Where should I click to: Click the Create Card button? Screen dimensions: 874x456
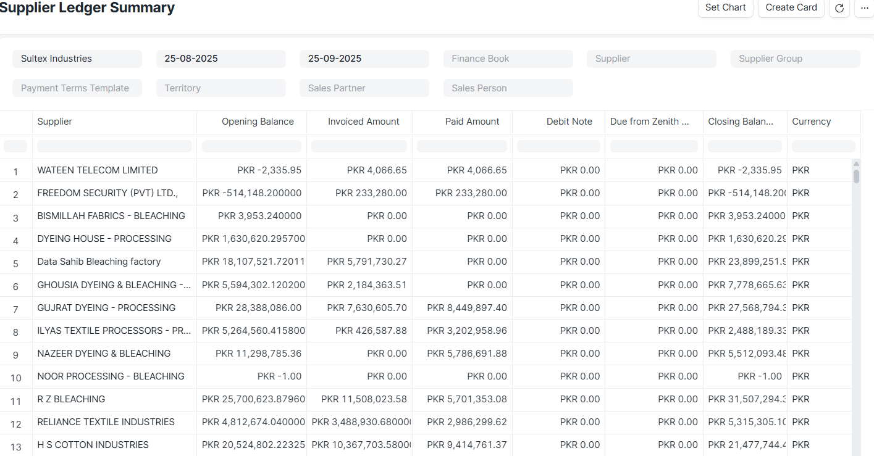click(791, 8)
